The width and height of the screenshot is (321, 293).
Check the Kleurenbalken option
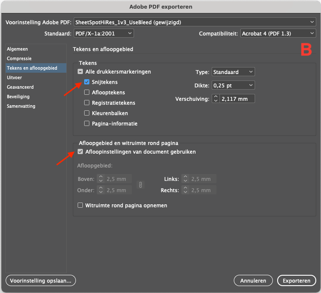pyautogui.click(x=87, y=113)
